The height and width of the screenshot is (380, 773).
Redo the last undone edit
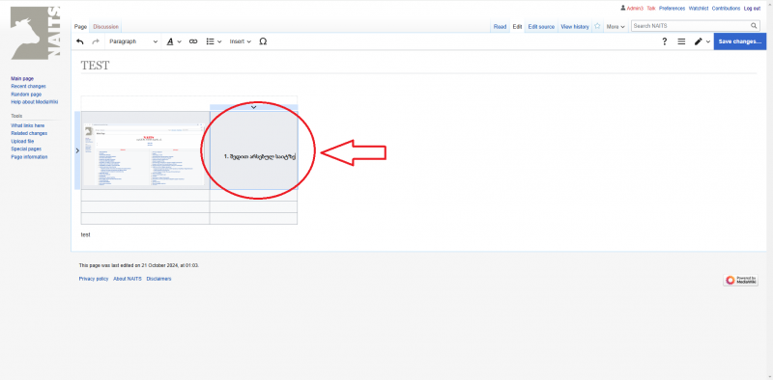pos(96,41)
